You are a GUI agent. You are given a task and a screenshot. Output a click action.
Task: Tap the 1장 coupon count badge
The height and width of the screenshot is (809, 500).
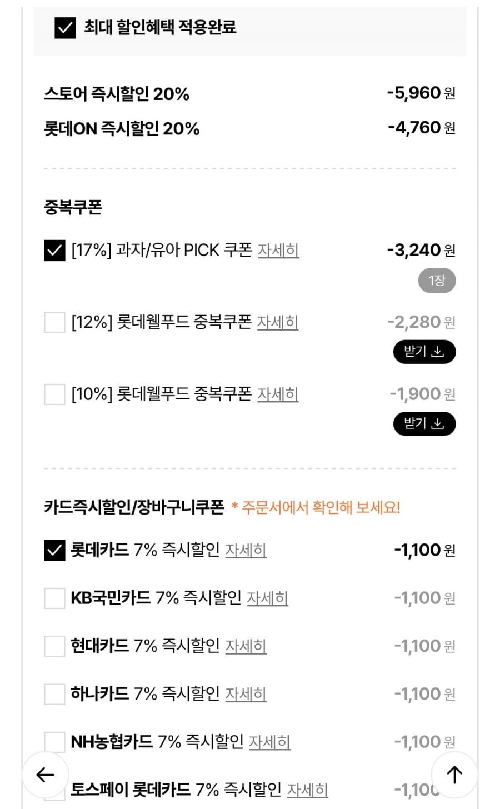point(437,281)
